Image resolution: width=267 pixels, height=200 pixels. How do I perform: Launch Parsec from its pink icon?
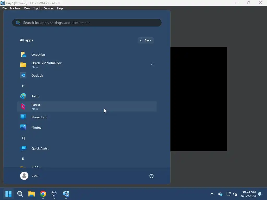(23, 107)
